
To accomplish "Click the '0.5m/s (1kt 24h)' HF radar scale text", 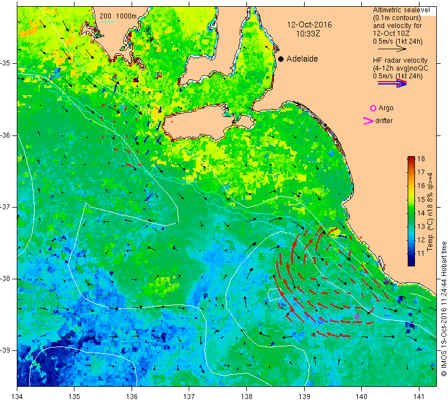I will [398, 76].
